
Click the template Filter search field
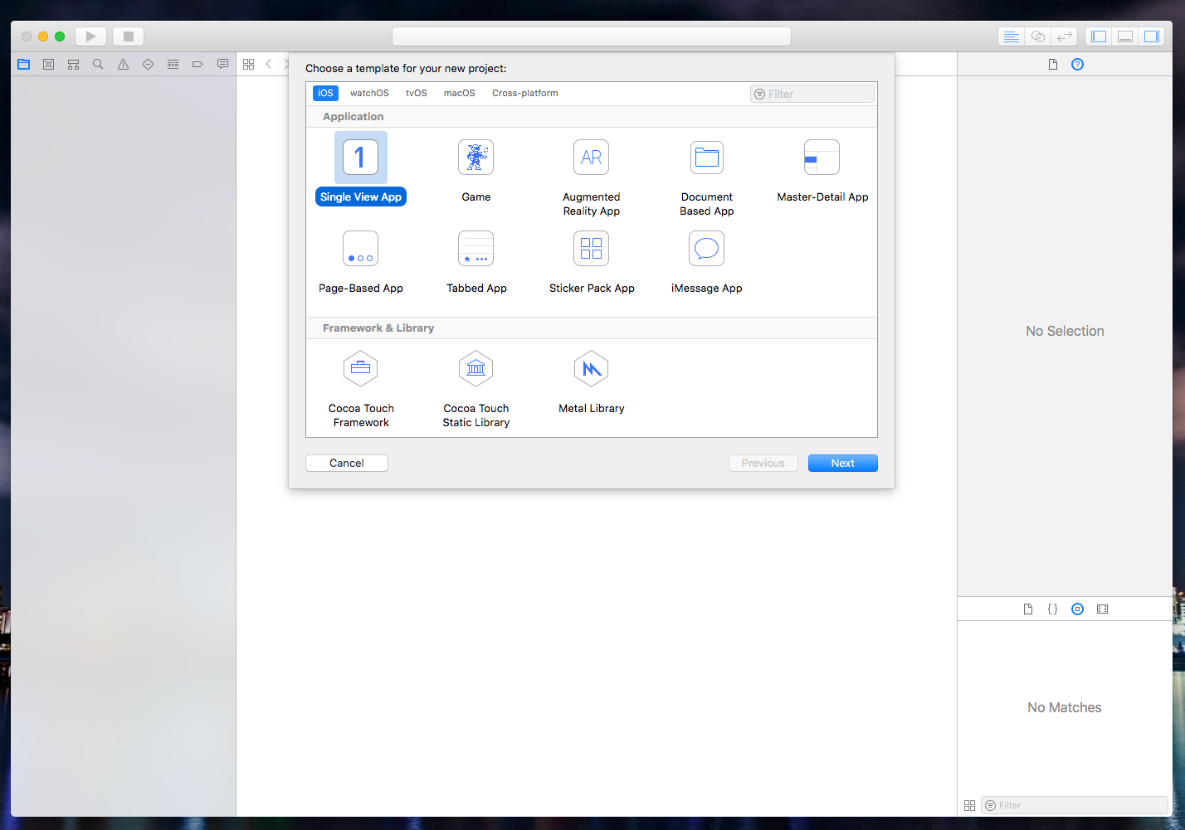[812, 94]
